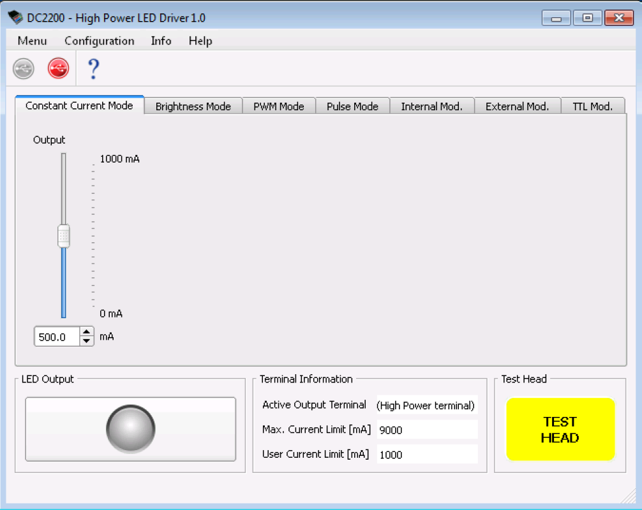Maximize the DC2200 window
The image size is (642, 510).
(x=588, y=18)
